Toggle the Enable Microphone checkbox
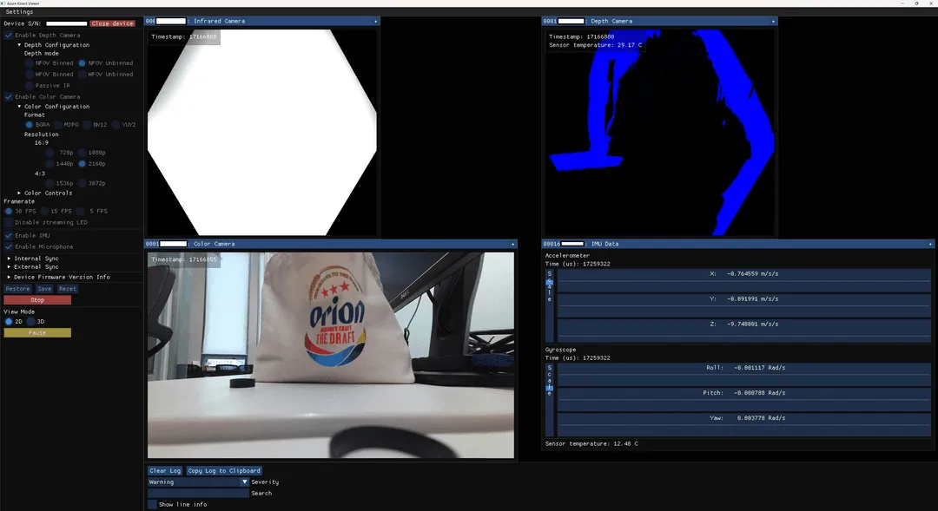 click(x=9, y=247)
